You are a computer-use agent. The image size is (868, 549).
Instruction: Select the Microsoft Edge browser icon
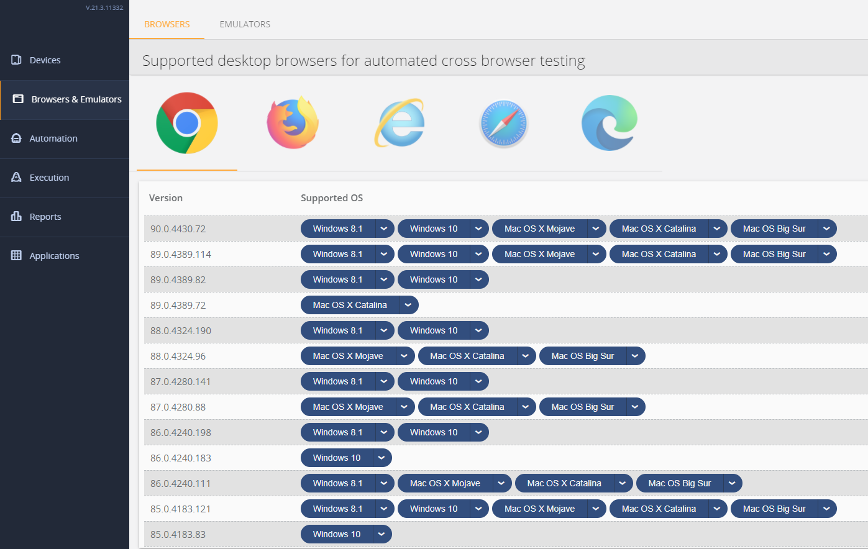[x=610, y=123]
